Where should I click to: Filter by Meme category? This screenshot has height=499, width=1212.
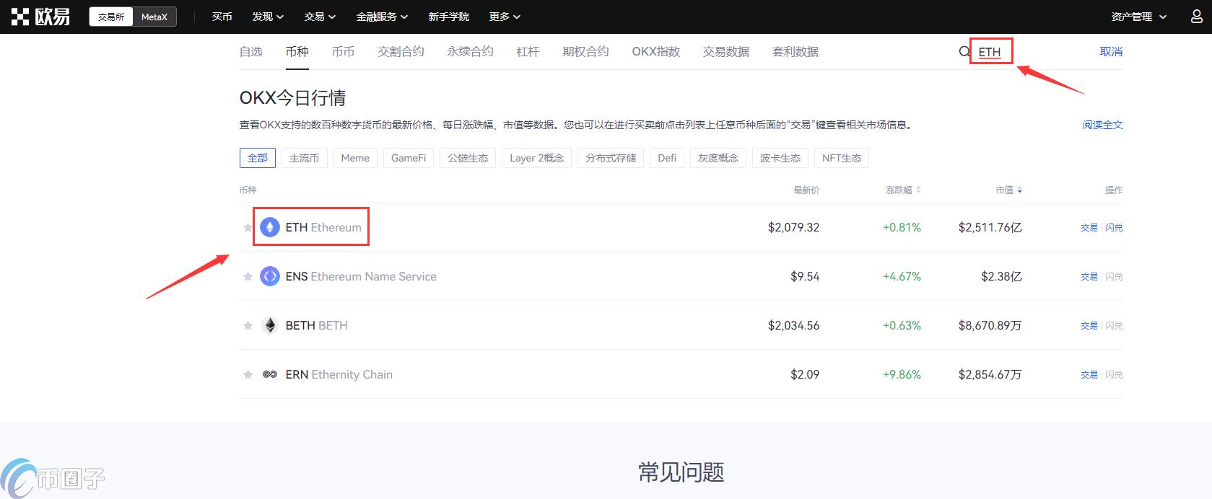click(355, 158)
